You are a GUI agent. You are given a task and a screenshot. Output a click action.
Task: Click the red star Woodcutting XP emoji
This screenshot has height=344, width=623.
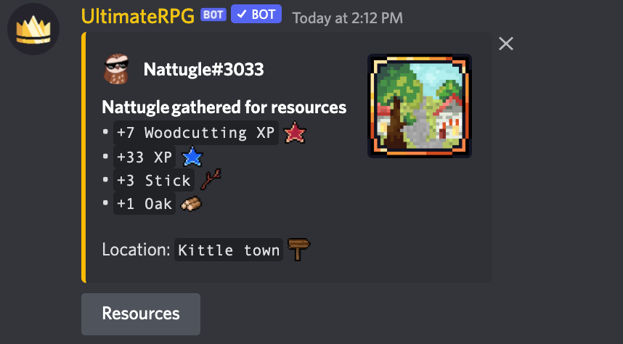(x=295, y=133)
